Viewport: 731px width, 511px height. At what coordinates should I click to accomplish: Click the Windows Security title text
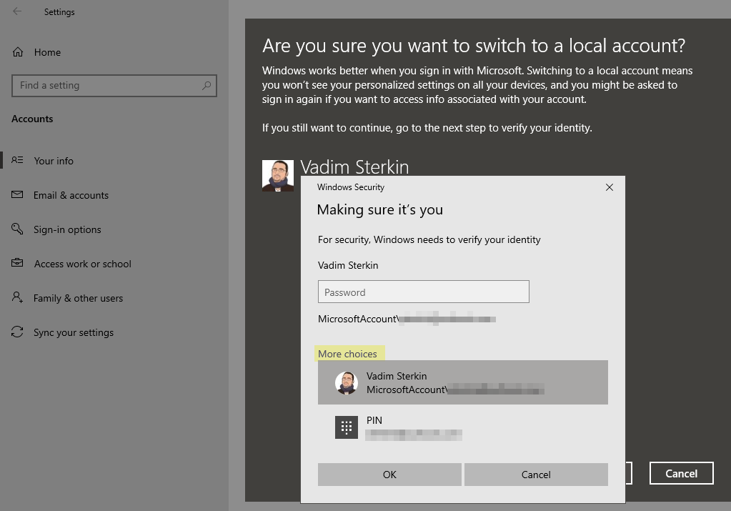pyautogui.click(x=351, y=187)
